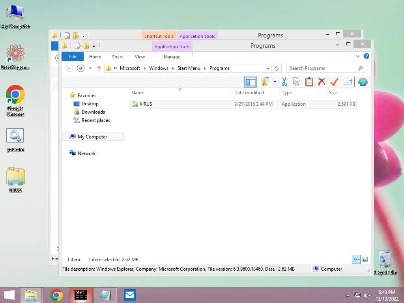Image resolution: width=404 pixels, height=303 pixels.
Task: Expand the arrow after Start Menu in breadcrumb
Action: pos(205,68)
